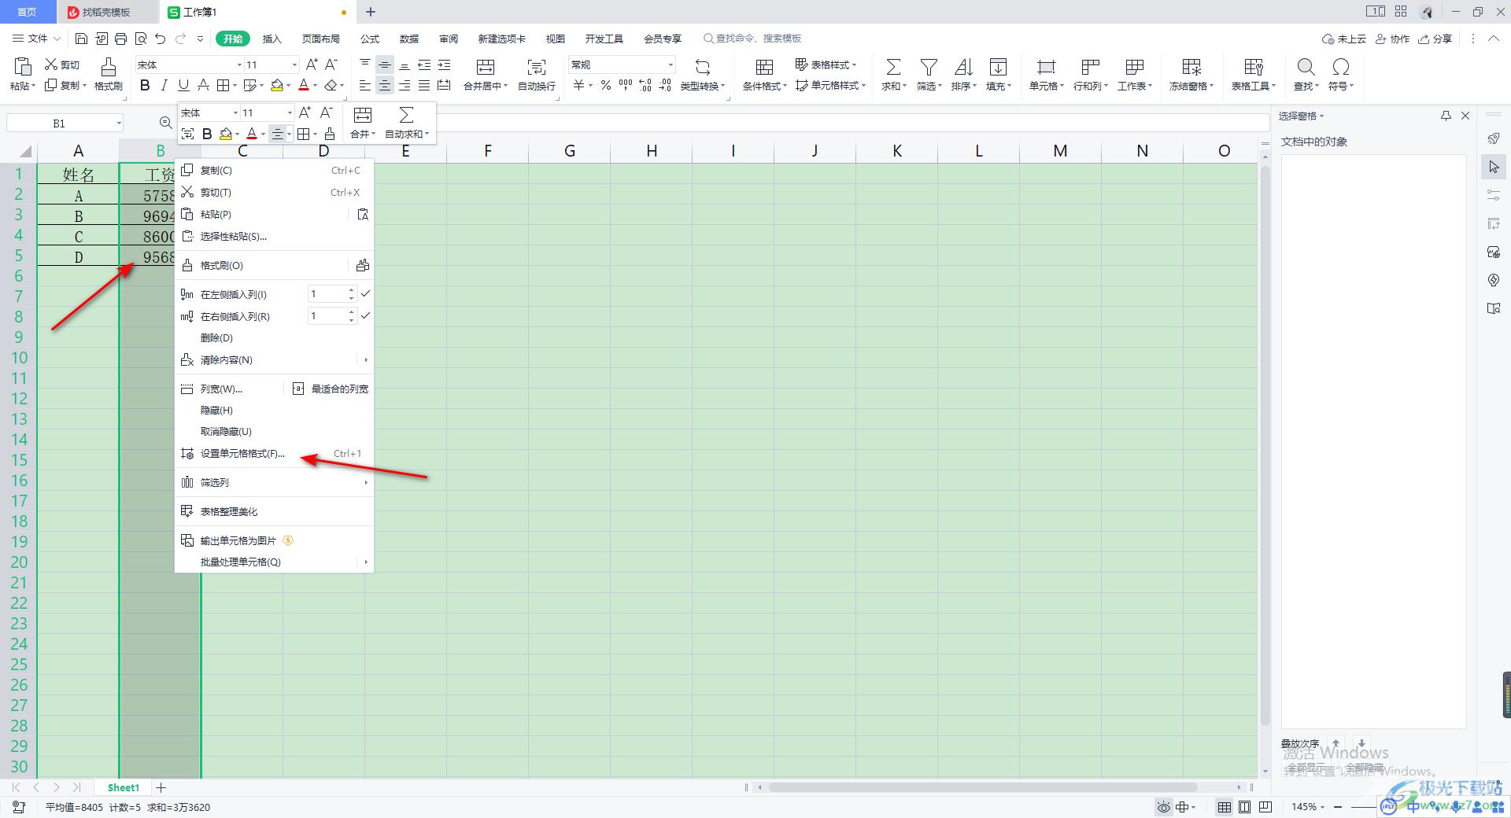Click the Fill (填充) icon

coord(998,67)
